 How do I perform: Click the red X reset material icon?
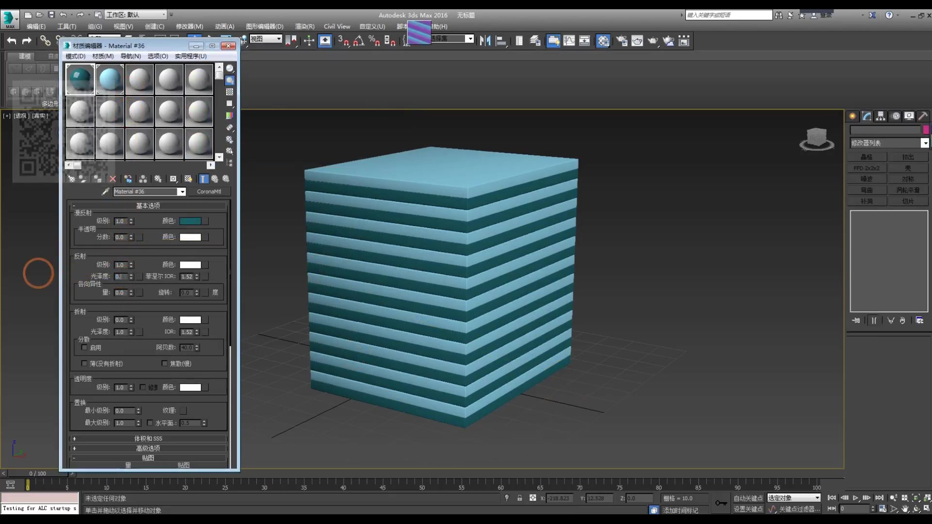[x=113, y=179]
